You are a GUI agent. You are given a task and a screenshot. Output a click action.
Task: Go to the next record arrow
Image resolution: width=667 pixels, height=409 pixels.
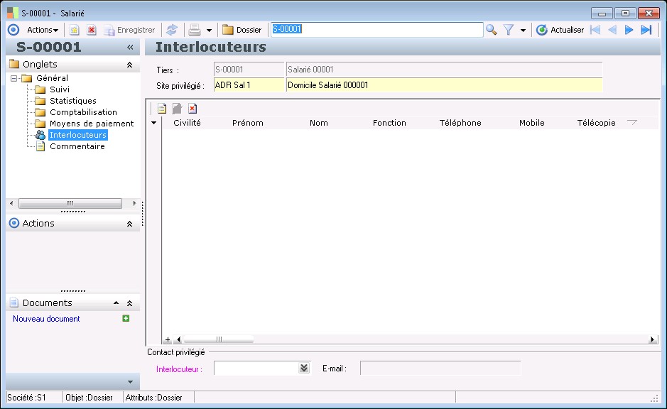629,30
